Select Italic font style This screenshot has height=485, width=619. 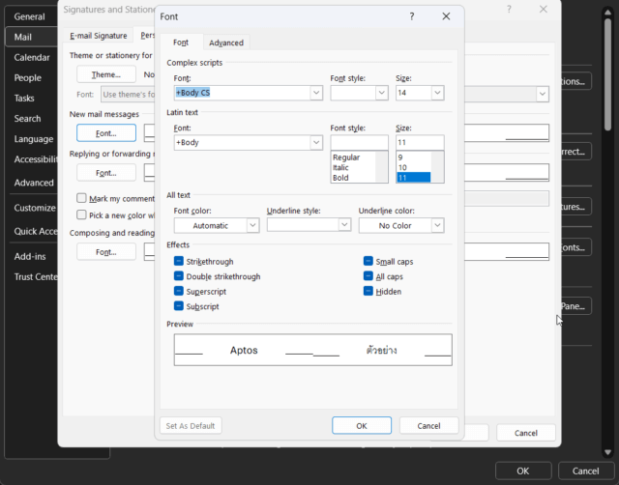coord(340,167)
